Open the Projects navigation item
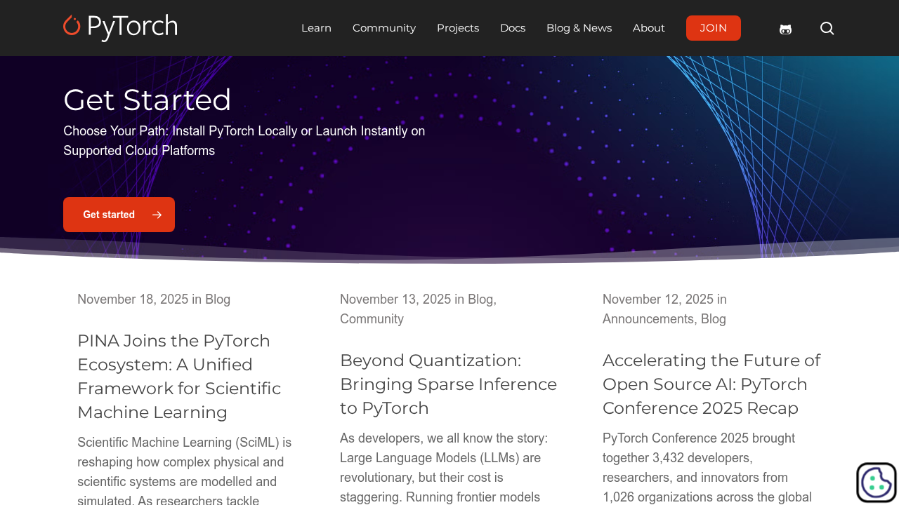This screenshot has width=899, height=505. [x=458, y=28]
